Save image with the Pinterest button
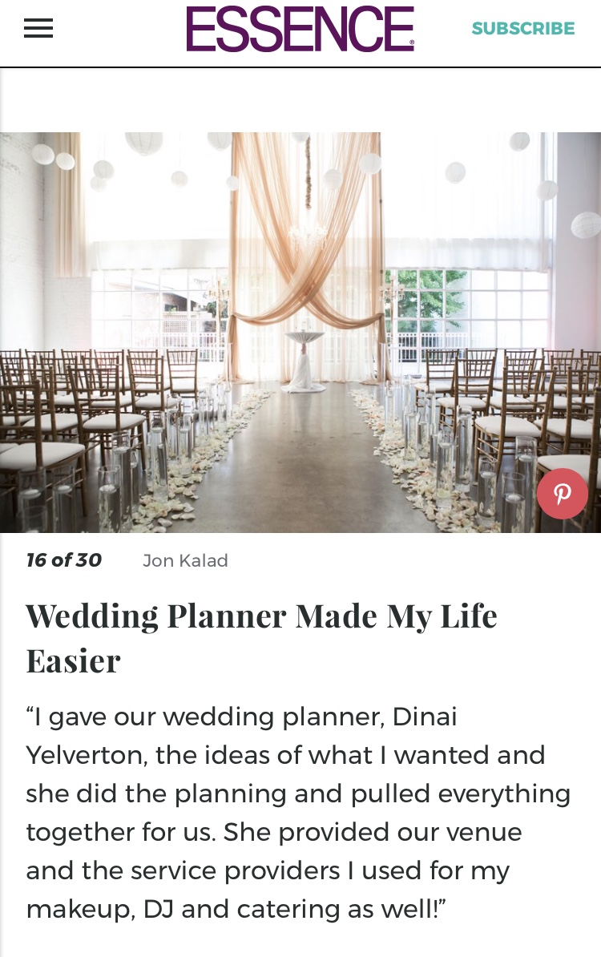Screen dimensions: 601x957 [562, 494]
